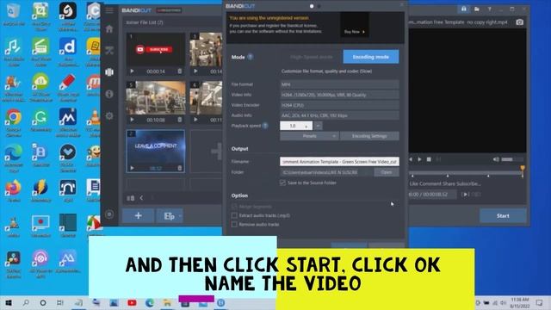This screenshot has width=551, height=310.
Task: Click the Bandicam record icon at sidebar bottom
Action: click(x=109, y=214)
